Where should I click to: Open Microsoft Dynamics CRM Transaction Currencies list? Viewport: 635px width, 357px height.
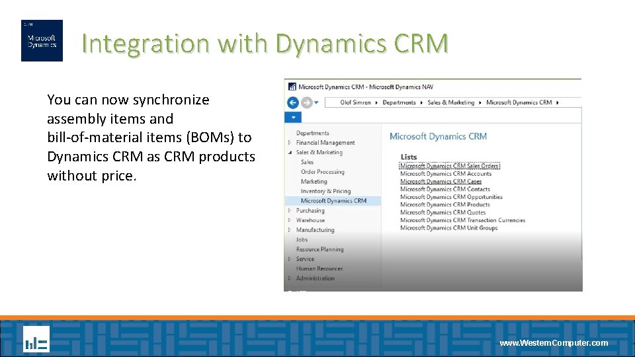coord(462,220)
